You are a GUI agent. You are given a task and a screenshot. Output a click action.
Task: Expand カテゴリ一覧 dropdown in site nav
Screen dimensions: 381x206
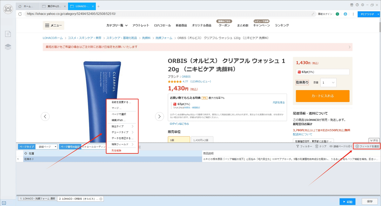[117, 25]
